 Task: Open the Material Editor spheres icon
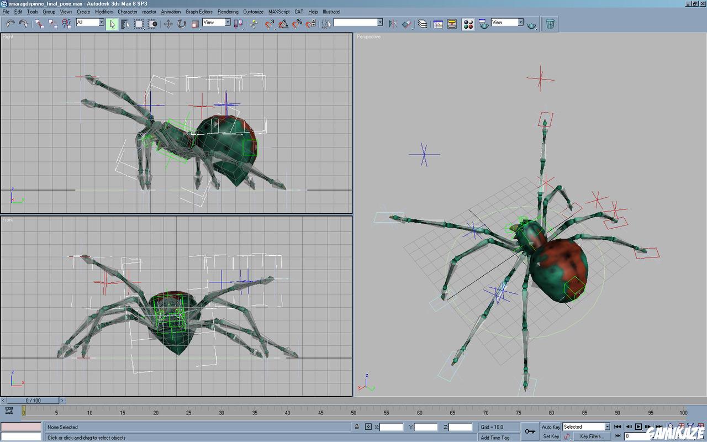468,24
